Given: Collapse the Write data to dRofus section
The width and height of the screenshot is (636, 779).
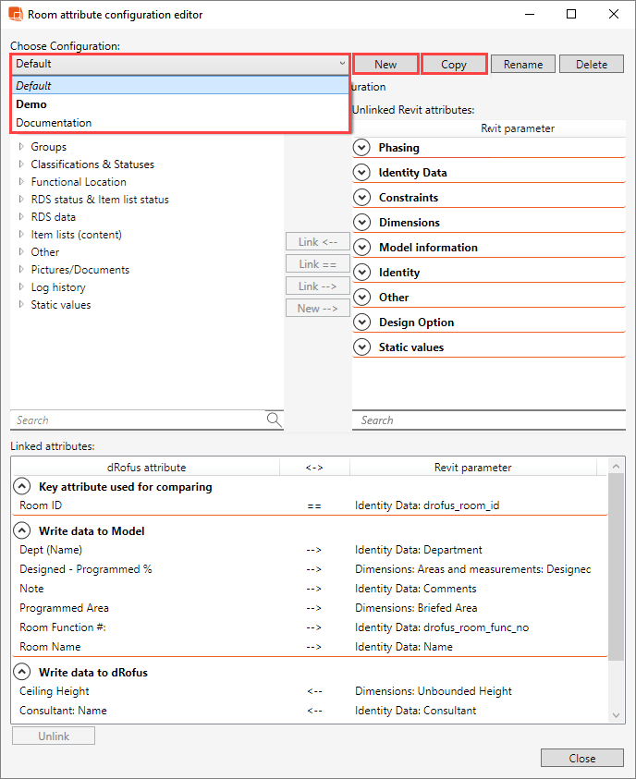Looking at the screenshot, I should tap(21, 673).
